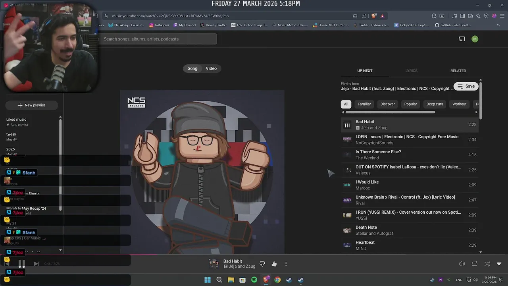Open Brave Wallet icon
The height and width of the screenshot is (286, 508).
pos(470,16)
